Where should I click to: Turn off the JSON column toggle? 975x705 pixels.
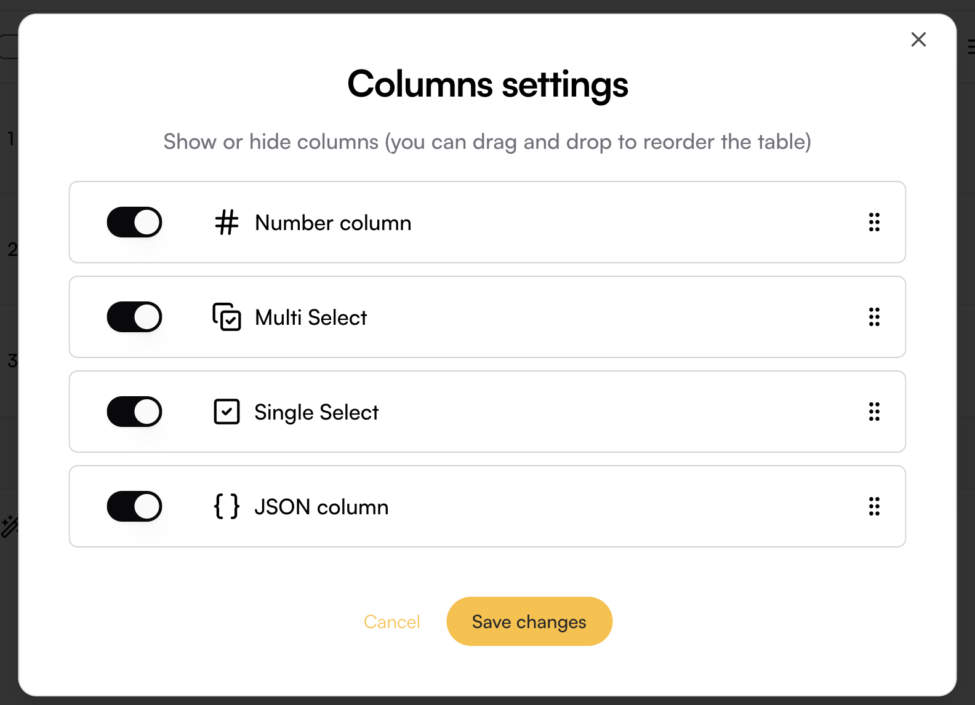click(x=134, y=506)
